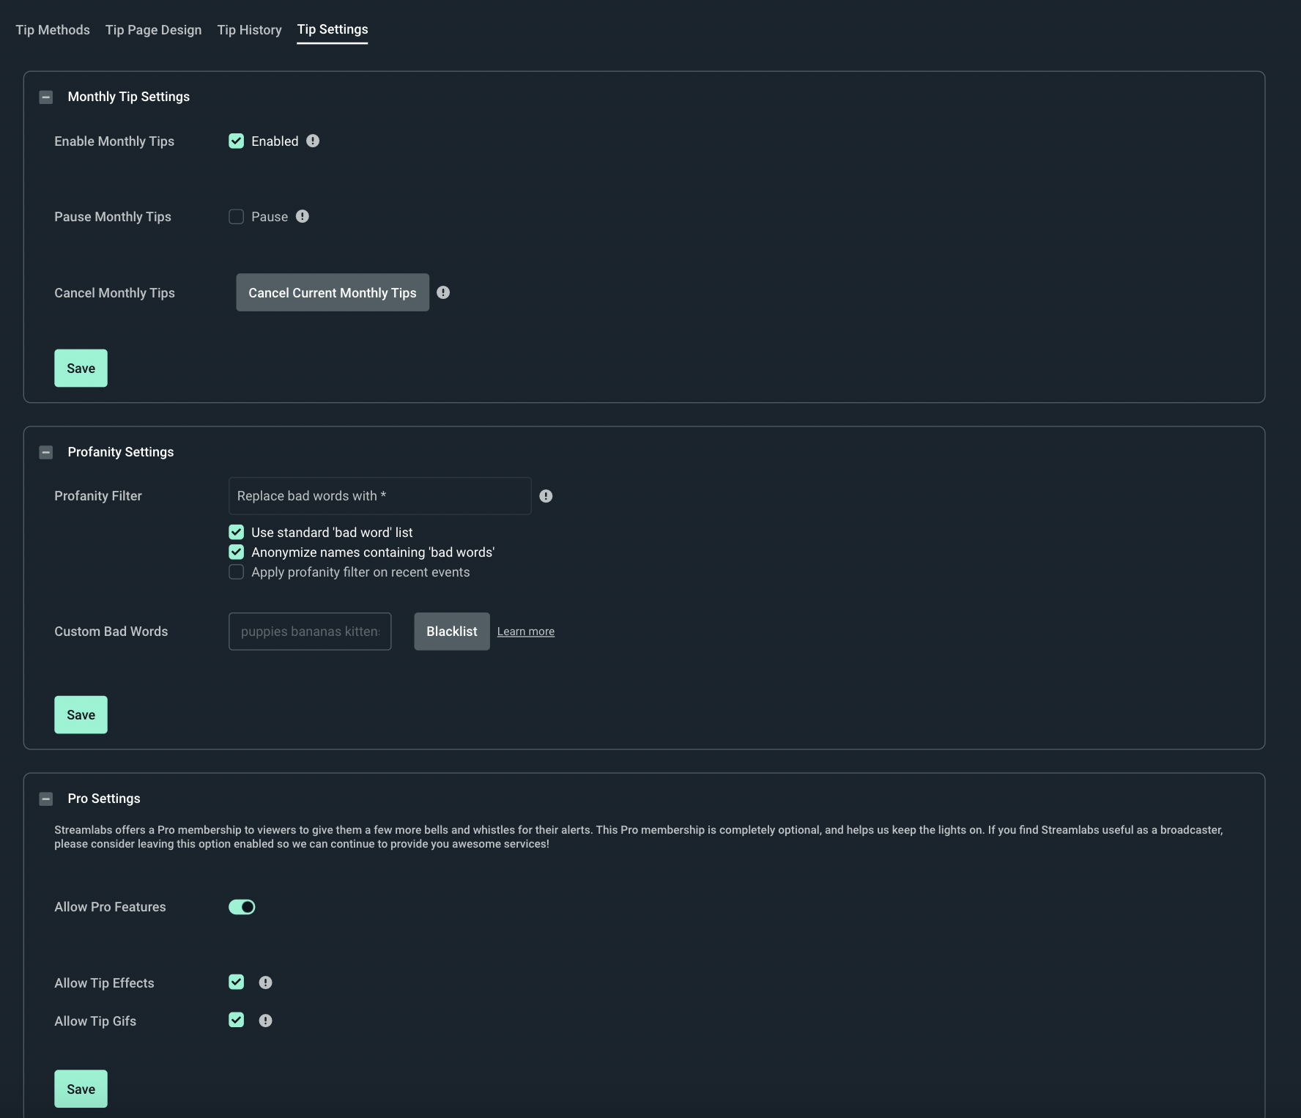This screenshot has height=1118, width=1301.
Task: Collapse the Profanity Settings section
Action: pos(46,452)
